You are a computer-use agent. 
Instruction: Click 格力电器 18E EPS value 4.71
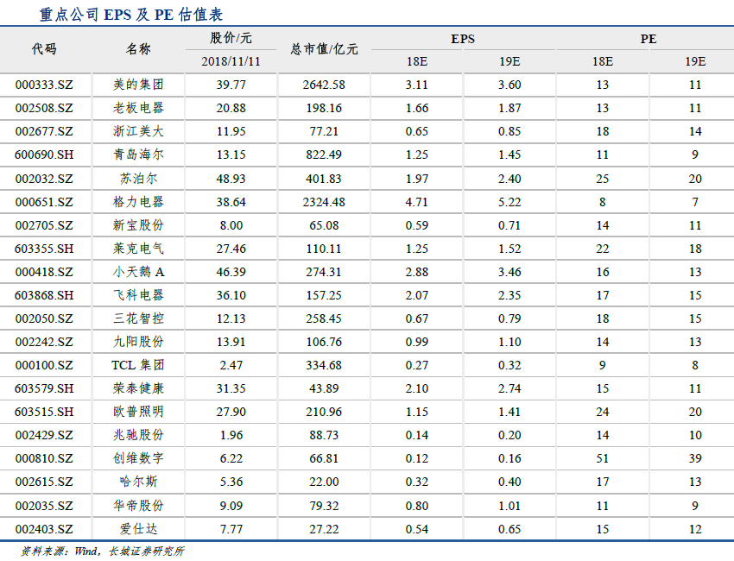(x=416, y=202)
